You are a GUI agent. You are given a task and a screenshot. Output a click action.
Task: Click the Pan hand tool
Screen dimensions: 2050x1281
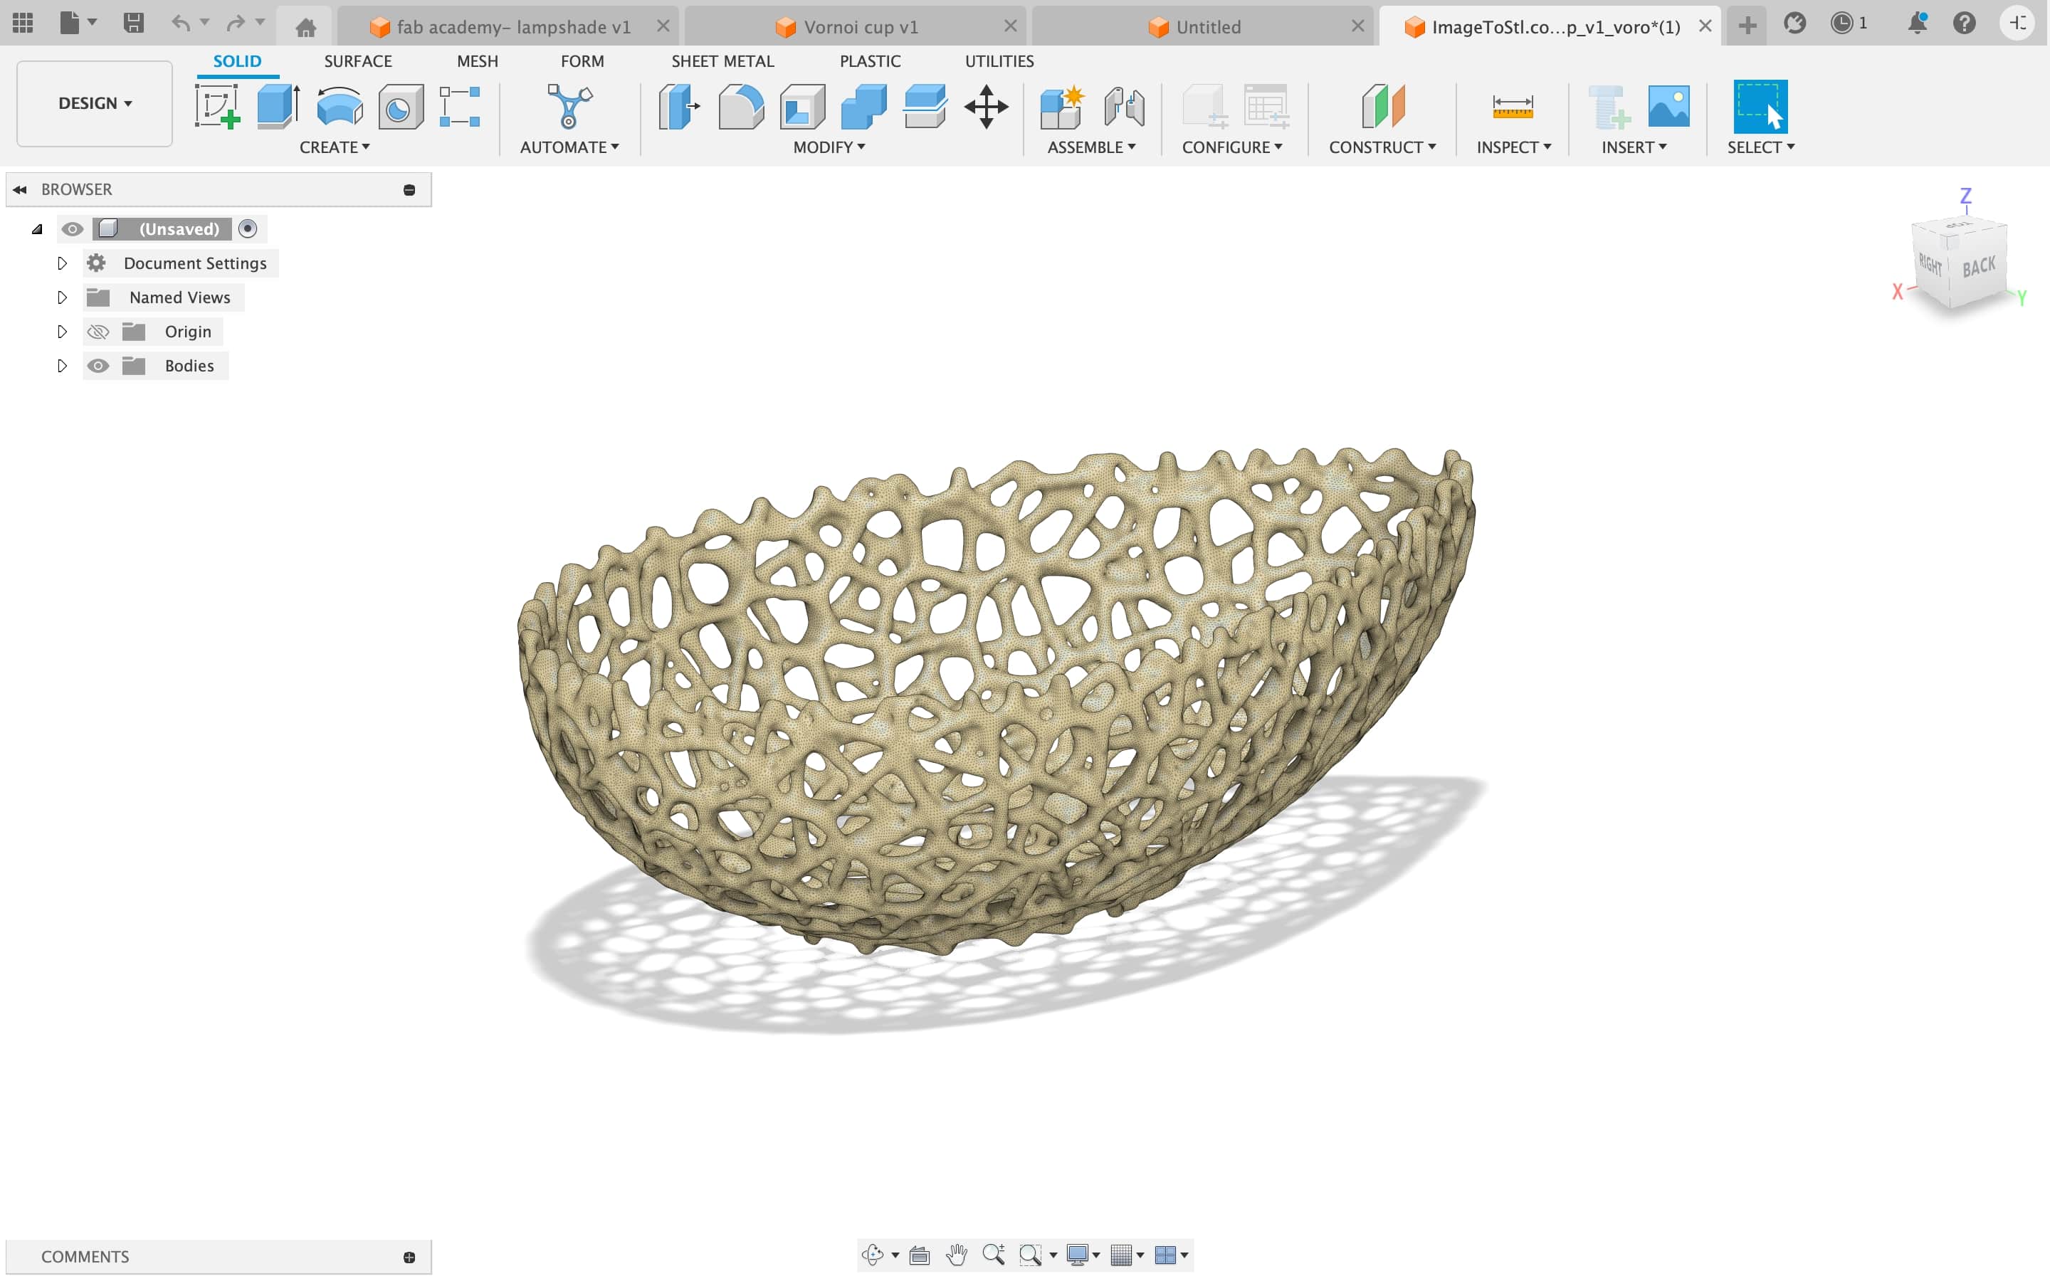tap(957, 1255)
